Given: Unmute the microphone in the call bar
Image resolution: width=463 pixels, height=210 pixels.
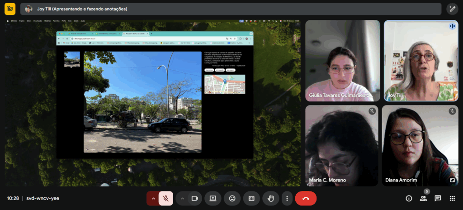Looking at the screenshot, I should point(166,198).
